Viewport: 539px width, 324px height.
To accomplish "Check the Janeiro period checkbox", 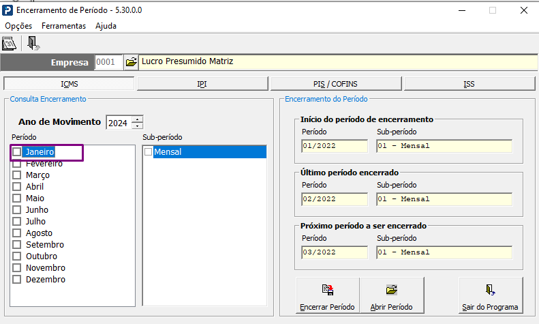I will tap(16, 151).
